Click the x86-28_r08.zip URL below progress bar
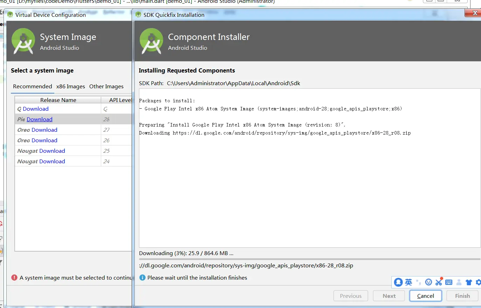Image resolution: width=481 pixels, height=308 pixels. pos(246,265)
